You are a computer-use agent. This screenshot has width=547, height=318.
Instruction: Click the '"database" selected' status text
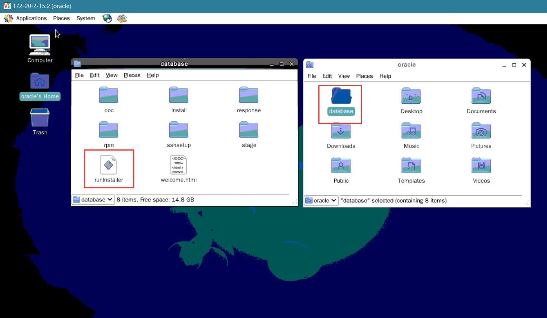394,200
